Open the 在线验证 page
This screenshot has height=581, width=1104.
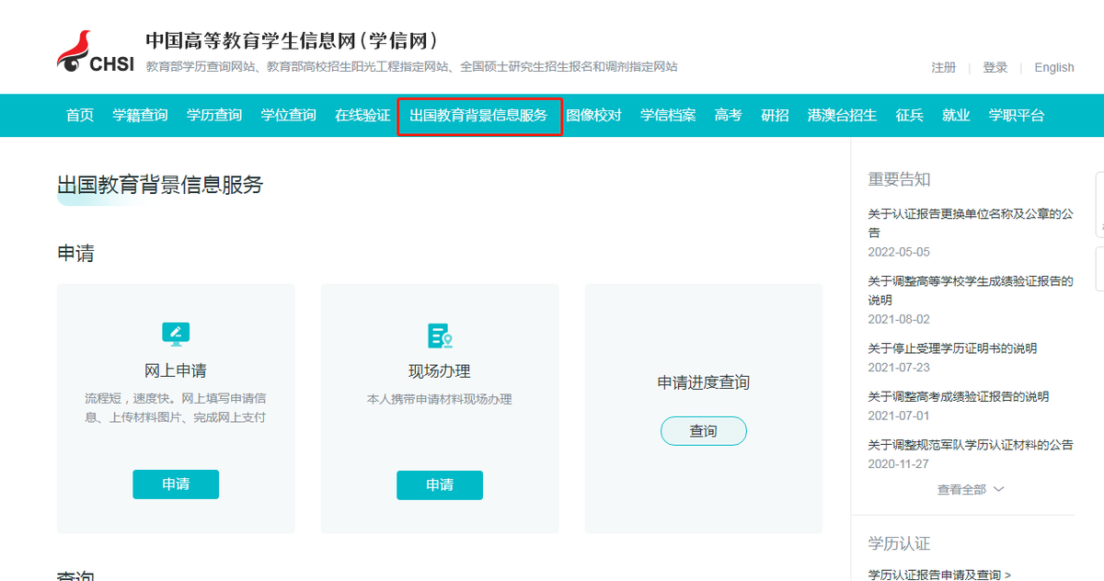362,115
